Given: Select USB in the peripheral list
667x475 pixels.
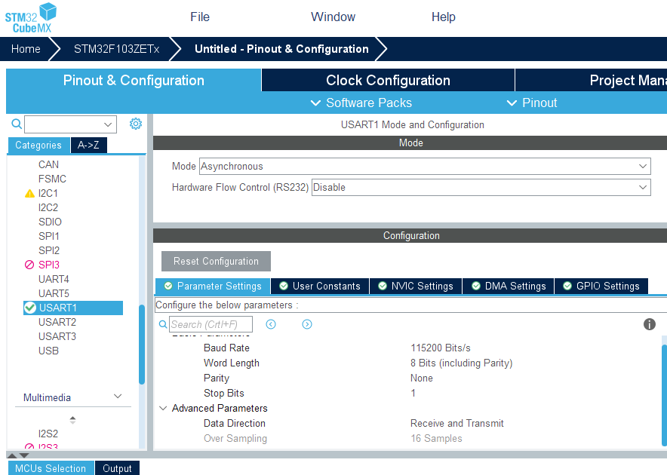Looking at the screenshot, I should click(x=48, y=351).
